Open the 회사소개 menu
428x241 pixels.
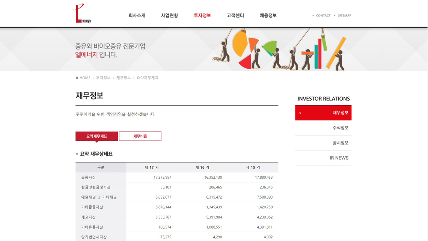point(137,16)
